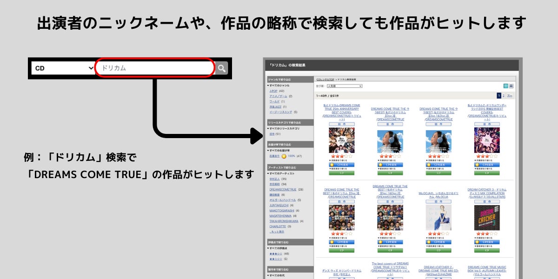The width and height of the screenshot is (558, 279).
Task: Collapse the すべてのアーティスト filter group
Action: [281, 173]
